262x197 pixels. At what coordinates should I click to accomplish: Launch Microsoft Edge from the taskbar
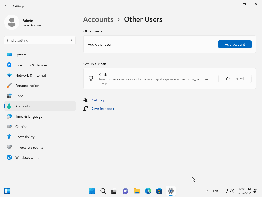(x=148, y=191)
